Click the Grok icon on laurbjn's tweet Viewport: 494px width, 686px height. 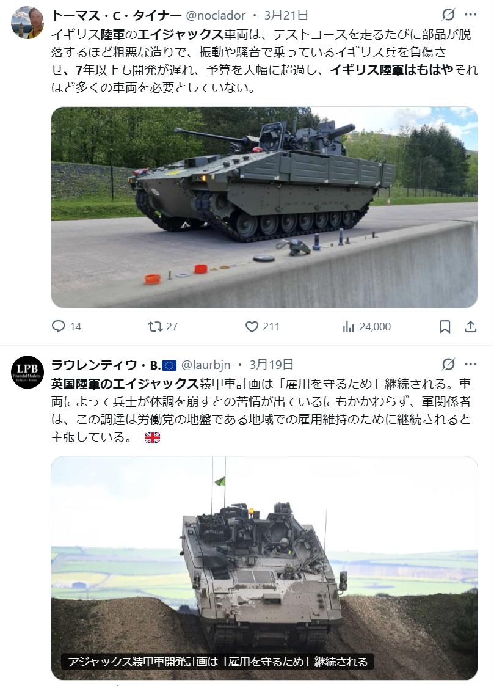(x=448, y=364)
